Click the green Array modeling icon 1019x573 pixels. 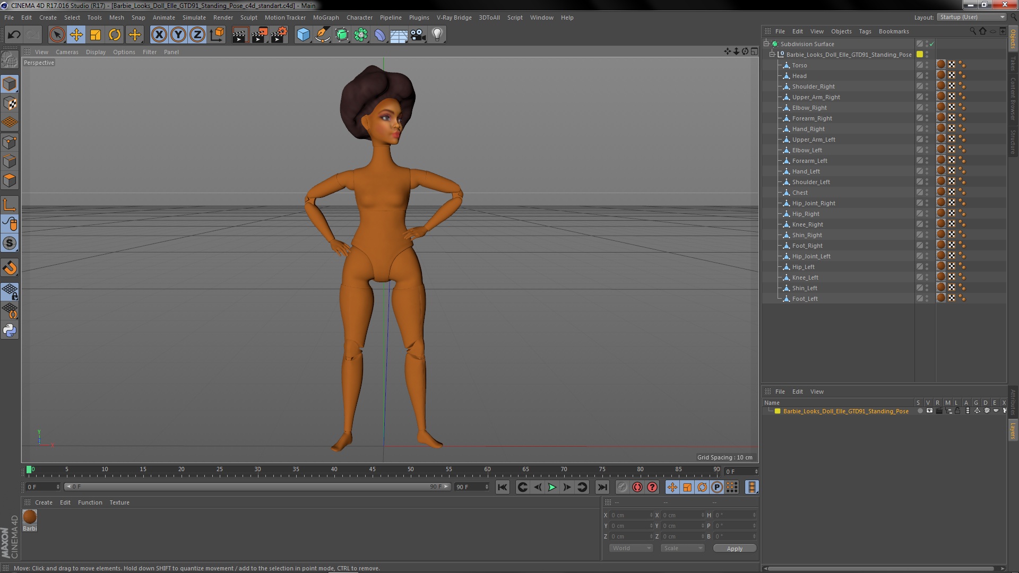click(361, 35)
